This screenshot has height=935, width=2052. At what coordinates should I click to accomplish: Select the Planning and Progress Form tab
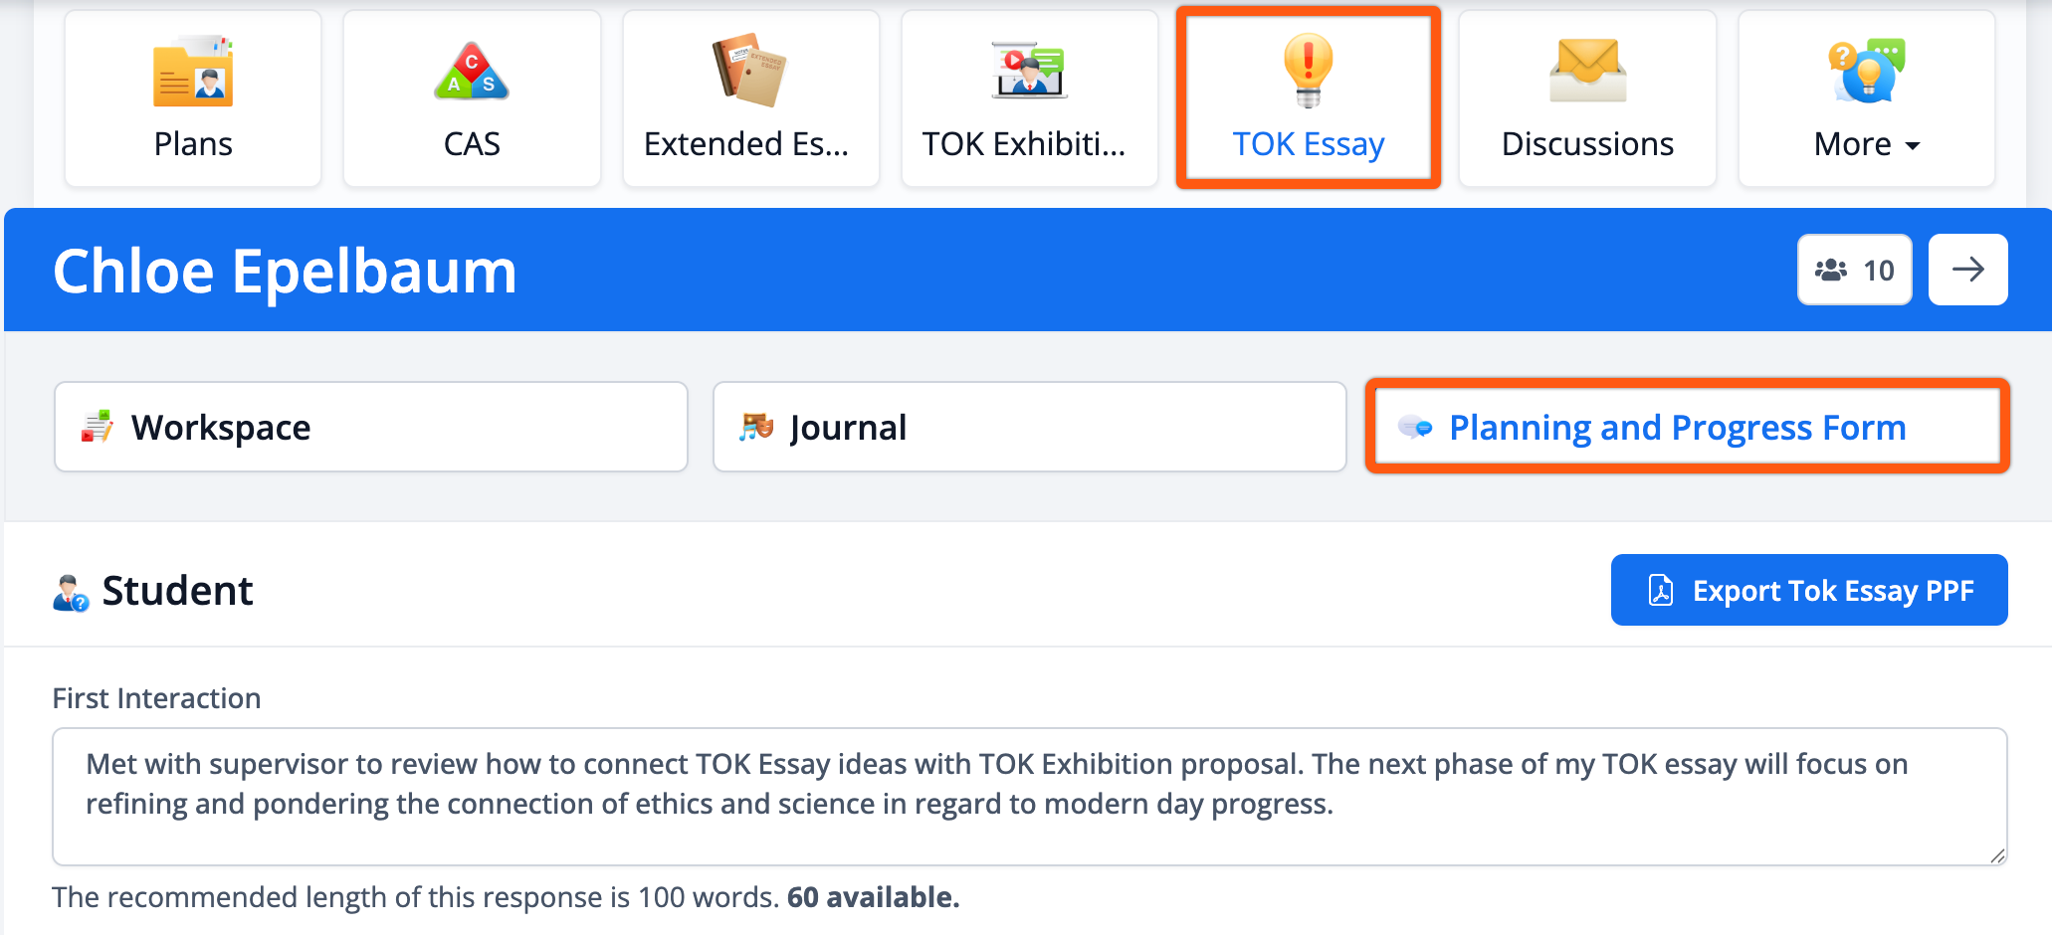[1687, 428]
